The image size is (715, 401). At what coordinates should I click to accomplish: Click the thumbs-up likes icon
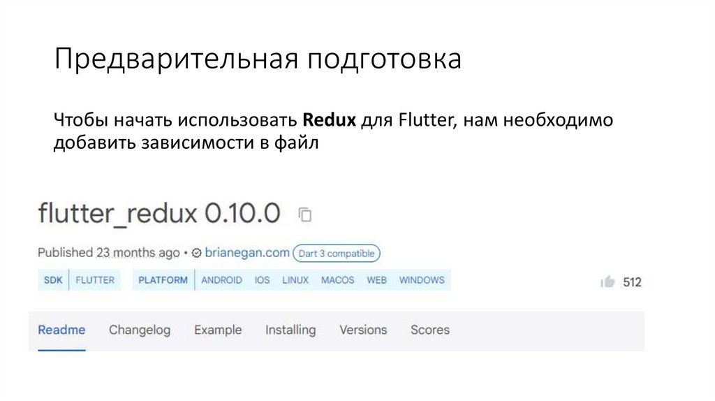(607, 282)
